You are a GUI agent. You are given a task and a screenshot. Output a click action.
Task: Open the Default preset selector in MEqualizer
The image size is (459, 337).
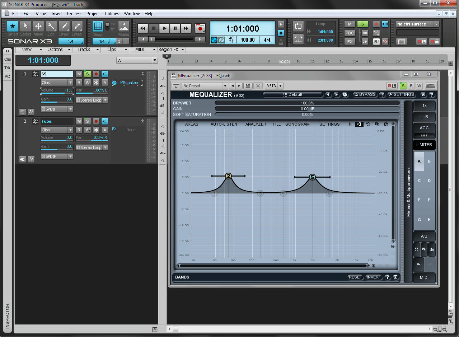293,95
